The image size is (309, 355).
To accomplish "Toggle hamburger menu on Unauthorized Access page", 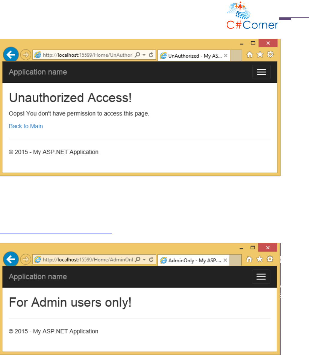I will pos(261,72).
